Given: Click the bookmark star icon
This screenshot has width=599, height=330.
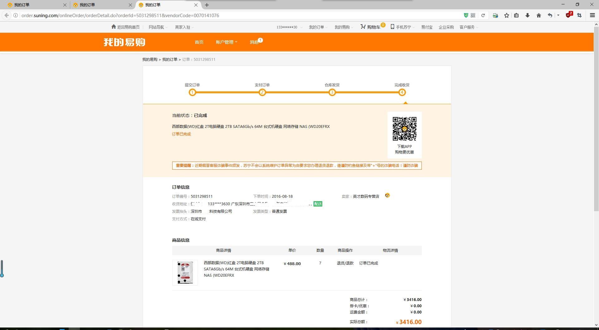Looking at the screenshot, I should (x=507, y=15).
